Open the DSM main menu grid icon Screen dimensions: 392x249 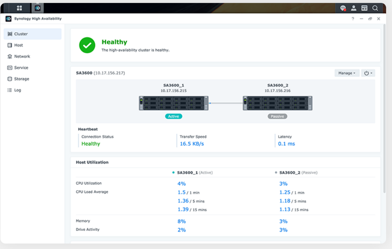(19, 8)
